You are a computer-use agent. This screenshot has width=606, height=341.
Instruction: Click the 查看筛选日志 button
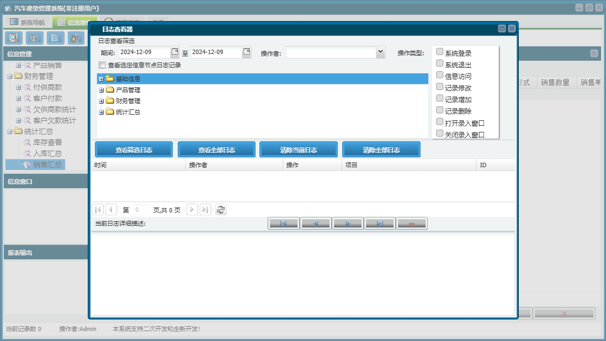tap(134, 150)
